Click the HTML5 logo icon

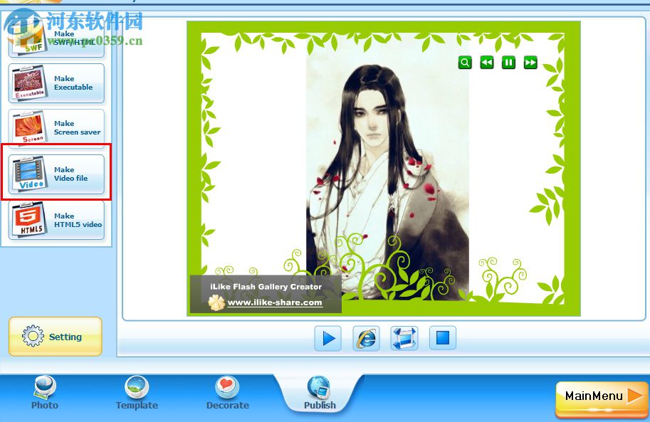point(29,220)
